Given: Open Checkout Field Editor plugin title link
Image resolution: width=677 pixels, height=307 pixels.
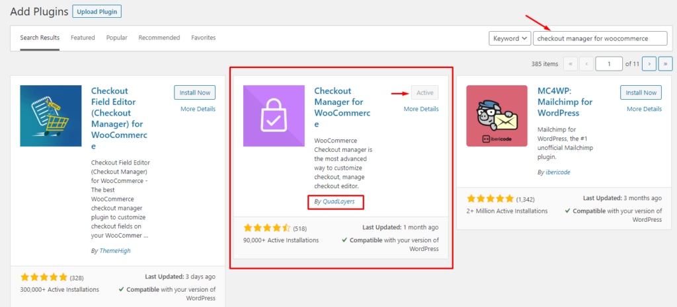Looking at the screenshot, I should tap(119, 119).
